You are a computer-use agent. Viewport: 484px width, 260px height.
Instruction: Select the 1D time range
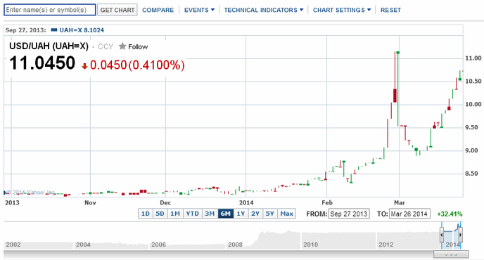(x=146, y=214)
